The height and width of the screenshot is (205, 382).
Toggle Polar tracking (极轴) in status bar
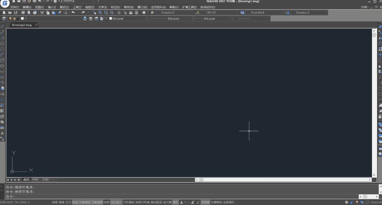tap(75, 202)
